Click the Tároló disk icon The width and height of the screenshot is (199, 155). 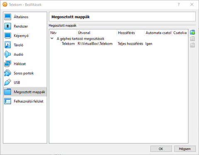(7, 45)
